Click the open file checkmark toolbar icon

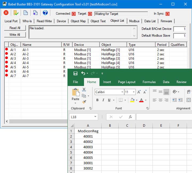pos(16,13)
